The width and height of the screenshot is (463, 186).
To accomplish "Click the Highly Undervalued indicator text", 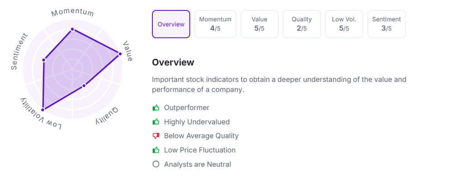I will tap(197, 122).
